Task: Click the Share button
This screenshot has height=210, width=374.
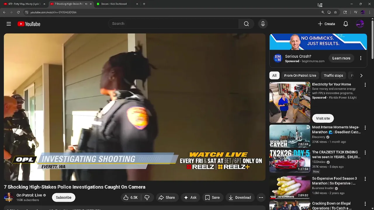Action: pos(167,197)
